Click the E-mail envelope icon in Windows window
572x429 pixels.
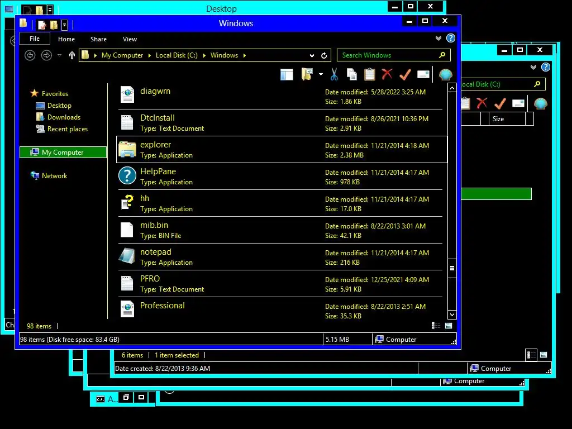(x=423, y=74)
